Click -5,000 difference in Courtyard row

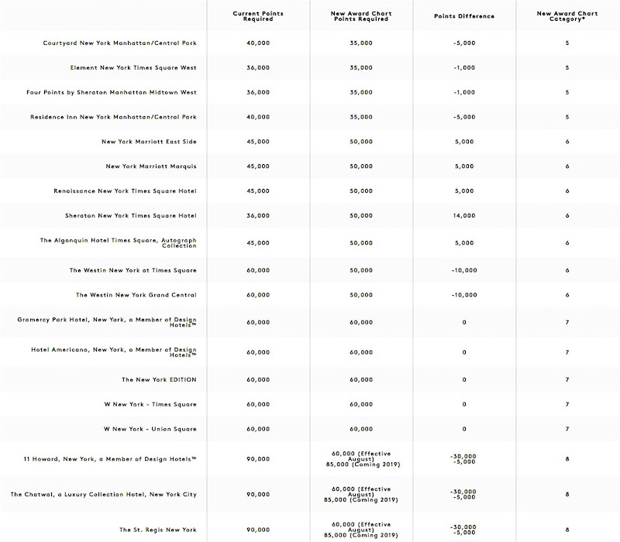click(464, 43)
